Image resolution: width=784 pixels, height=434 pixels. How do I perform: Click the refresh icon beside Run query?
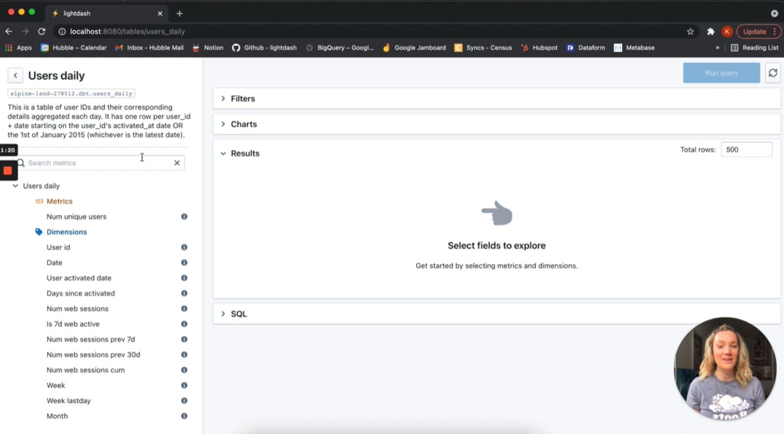tap(772, 73)
